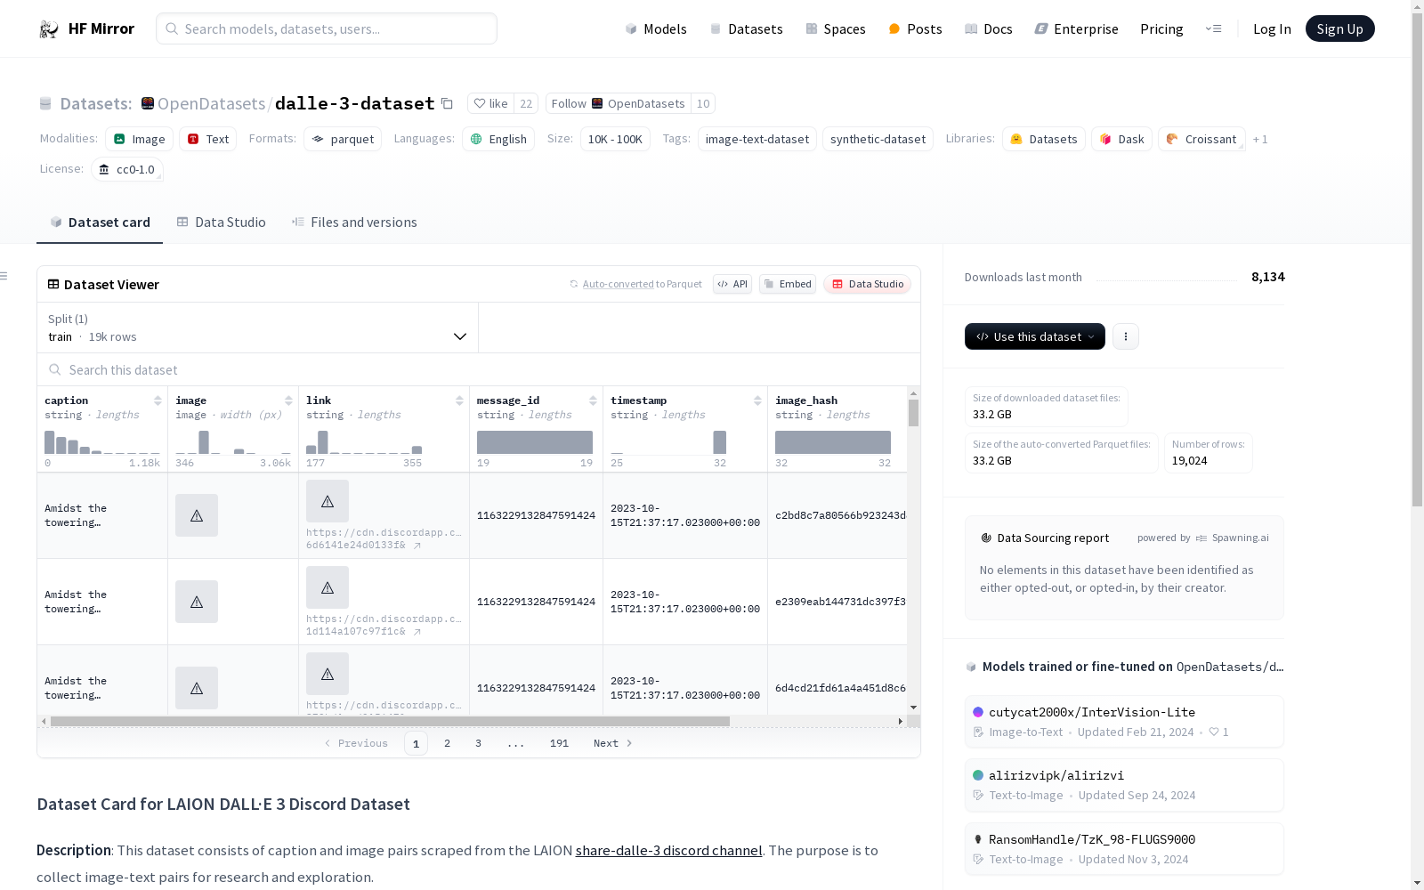Click warning icon in first row image cell
Screen dimensions: 1424x890
click(197, 515)
